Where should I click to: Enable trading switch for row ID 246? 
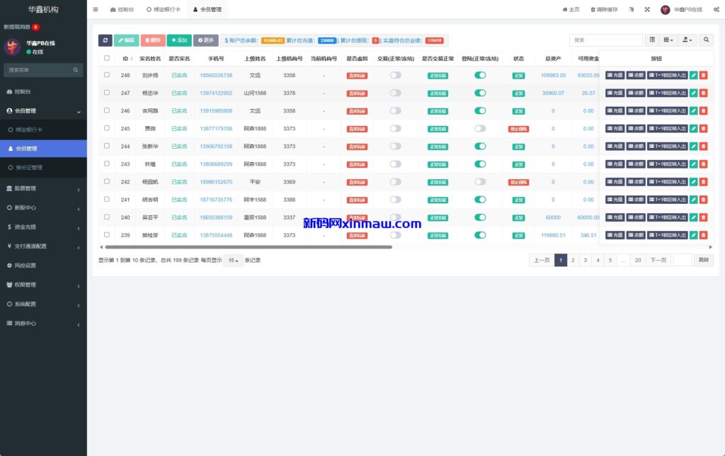coord(395,110)
